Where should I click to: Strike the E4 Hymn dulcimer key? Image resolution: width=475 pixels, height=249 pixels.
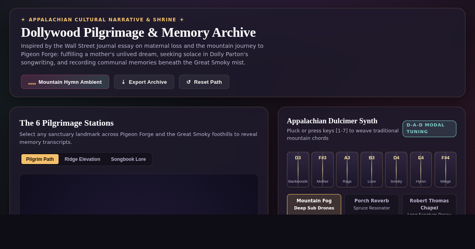pyautogui.click(x=421, y=170)
